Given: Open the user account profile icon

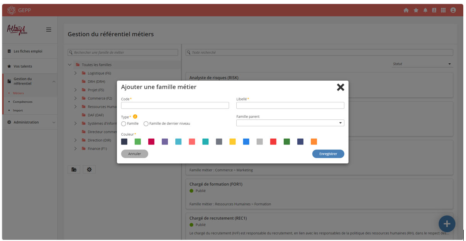Looking at the screenshot, I should (x=453, y=10).
